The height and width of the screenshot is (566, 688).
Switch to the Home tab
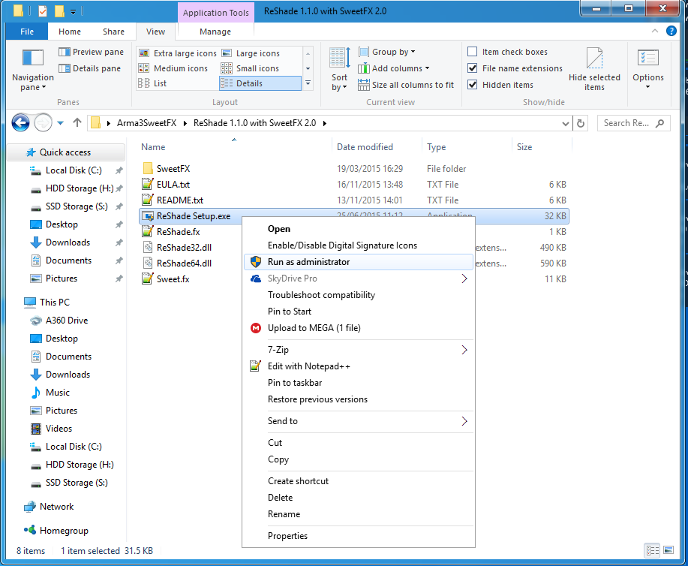tap(70, 32)
